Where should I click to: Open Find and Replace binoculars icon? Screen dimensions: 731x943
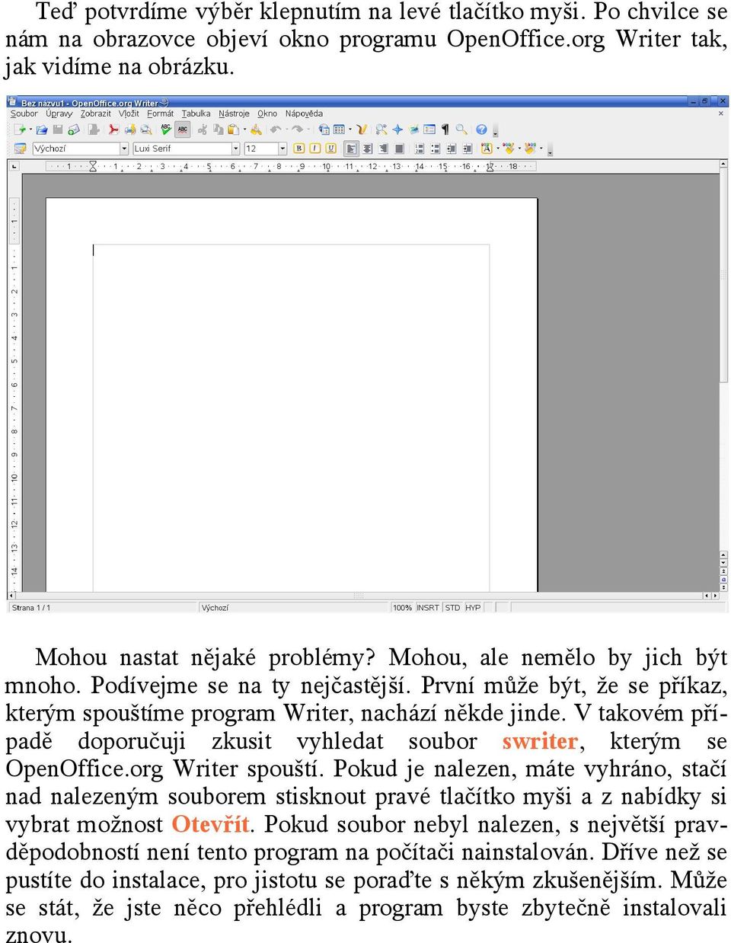[381, 129]
